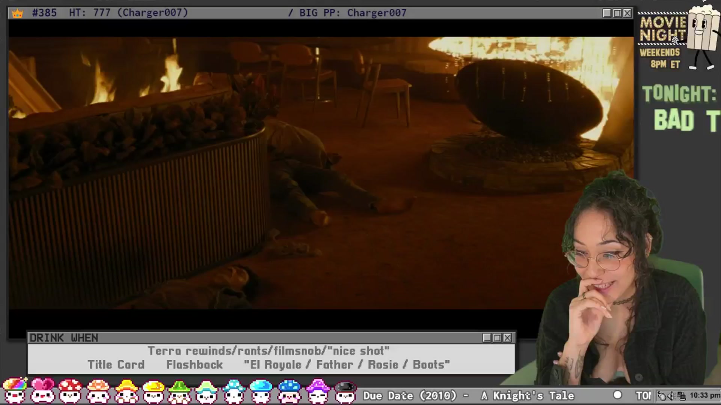Click 'Due Date (2010)' in the ticker
721x405 pixels.
pyautogui.click(x=410, y=396)
